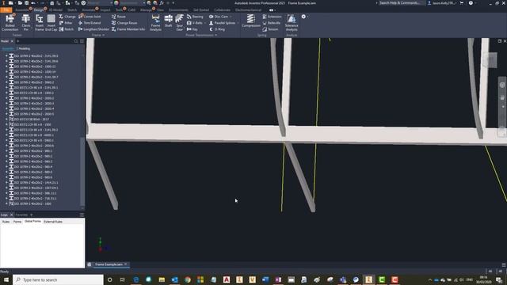Expand the tree node ending 1414.21:1
The width and height of the screenshot is (507, 285).
point(6,183)
